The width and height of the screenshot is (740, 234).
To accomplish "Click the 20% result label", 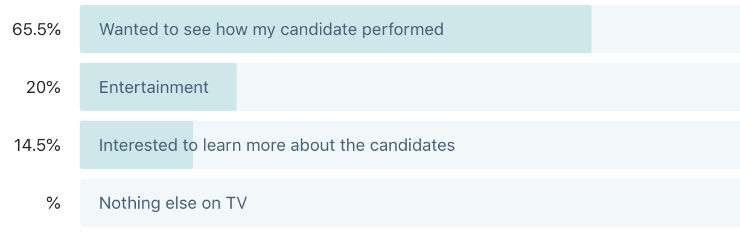I will click(x=43, y=87).
